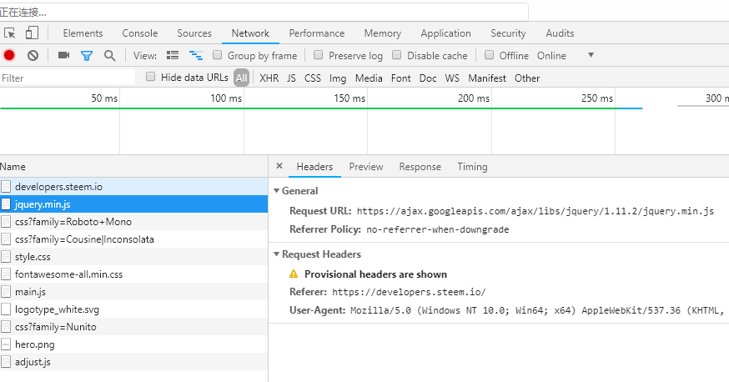Click the file icon of adjust.js
Image resolution: width=729 pixels, height=382 pixels.
(x=6, y=362)
